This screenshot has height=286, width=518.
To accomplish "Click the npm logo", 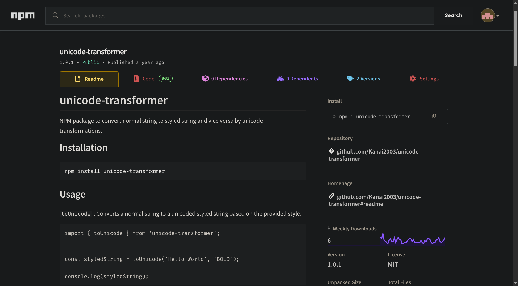I will [23, 16].
